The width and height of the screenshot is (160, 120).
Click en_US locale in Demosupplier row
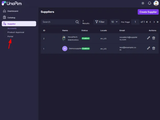click(x=103, y=49)
